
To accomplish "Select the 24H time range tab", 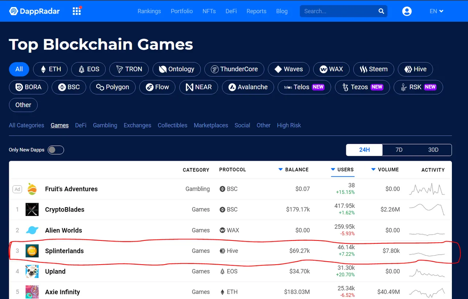I will (x=365, y=150).
